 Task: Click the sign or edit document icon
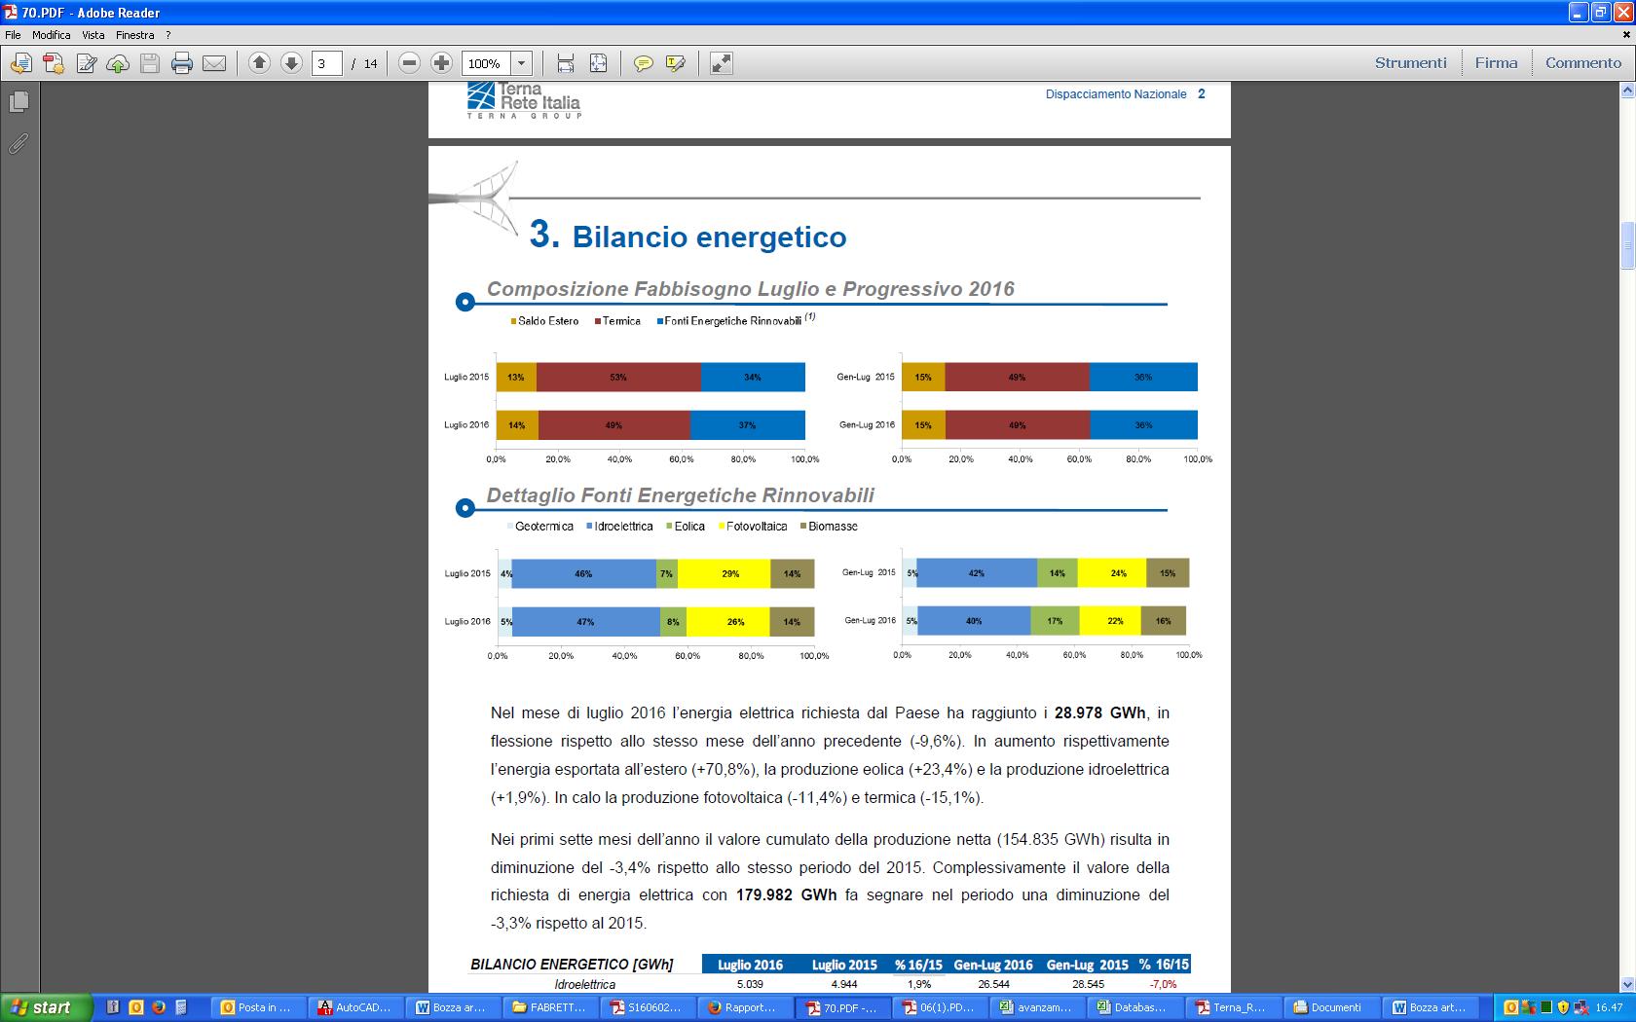click(x=86, y=63)
